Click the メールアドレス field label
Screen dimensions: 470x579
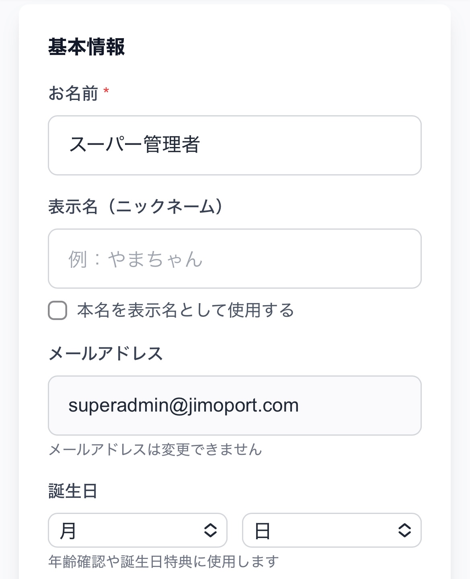(x=105, y=354)
